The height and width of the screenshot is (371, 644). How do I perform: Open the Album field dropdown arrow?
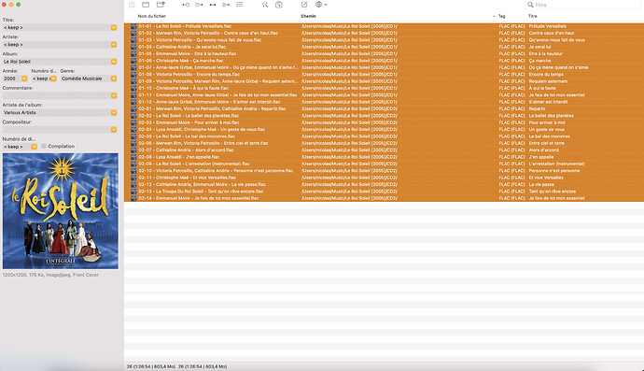pos(114,62)
